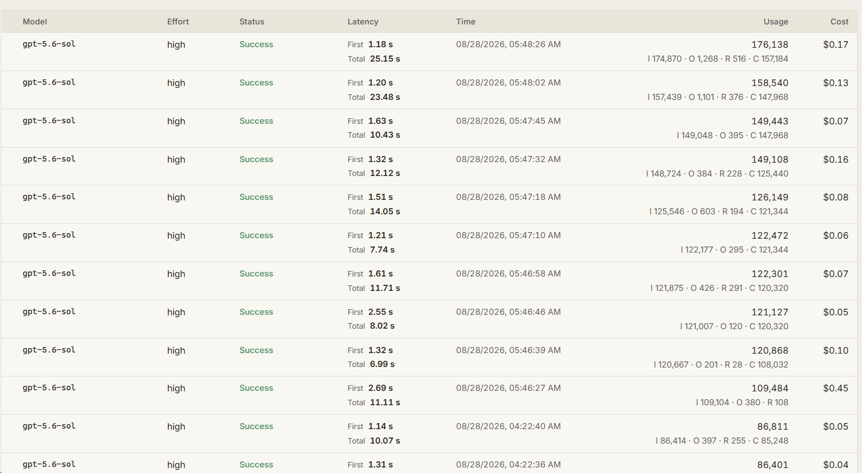
Task: Select the timestamp 08/28/2026, 05:47:18 AM
Action: 509,197
